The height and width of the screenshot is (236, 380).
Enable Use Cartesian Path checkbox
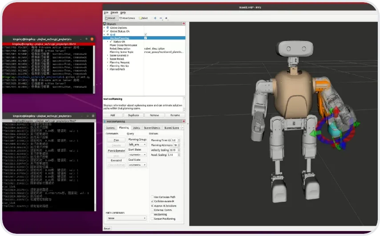coord(152,197)
